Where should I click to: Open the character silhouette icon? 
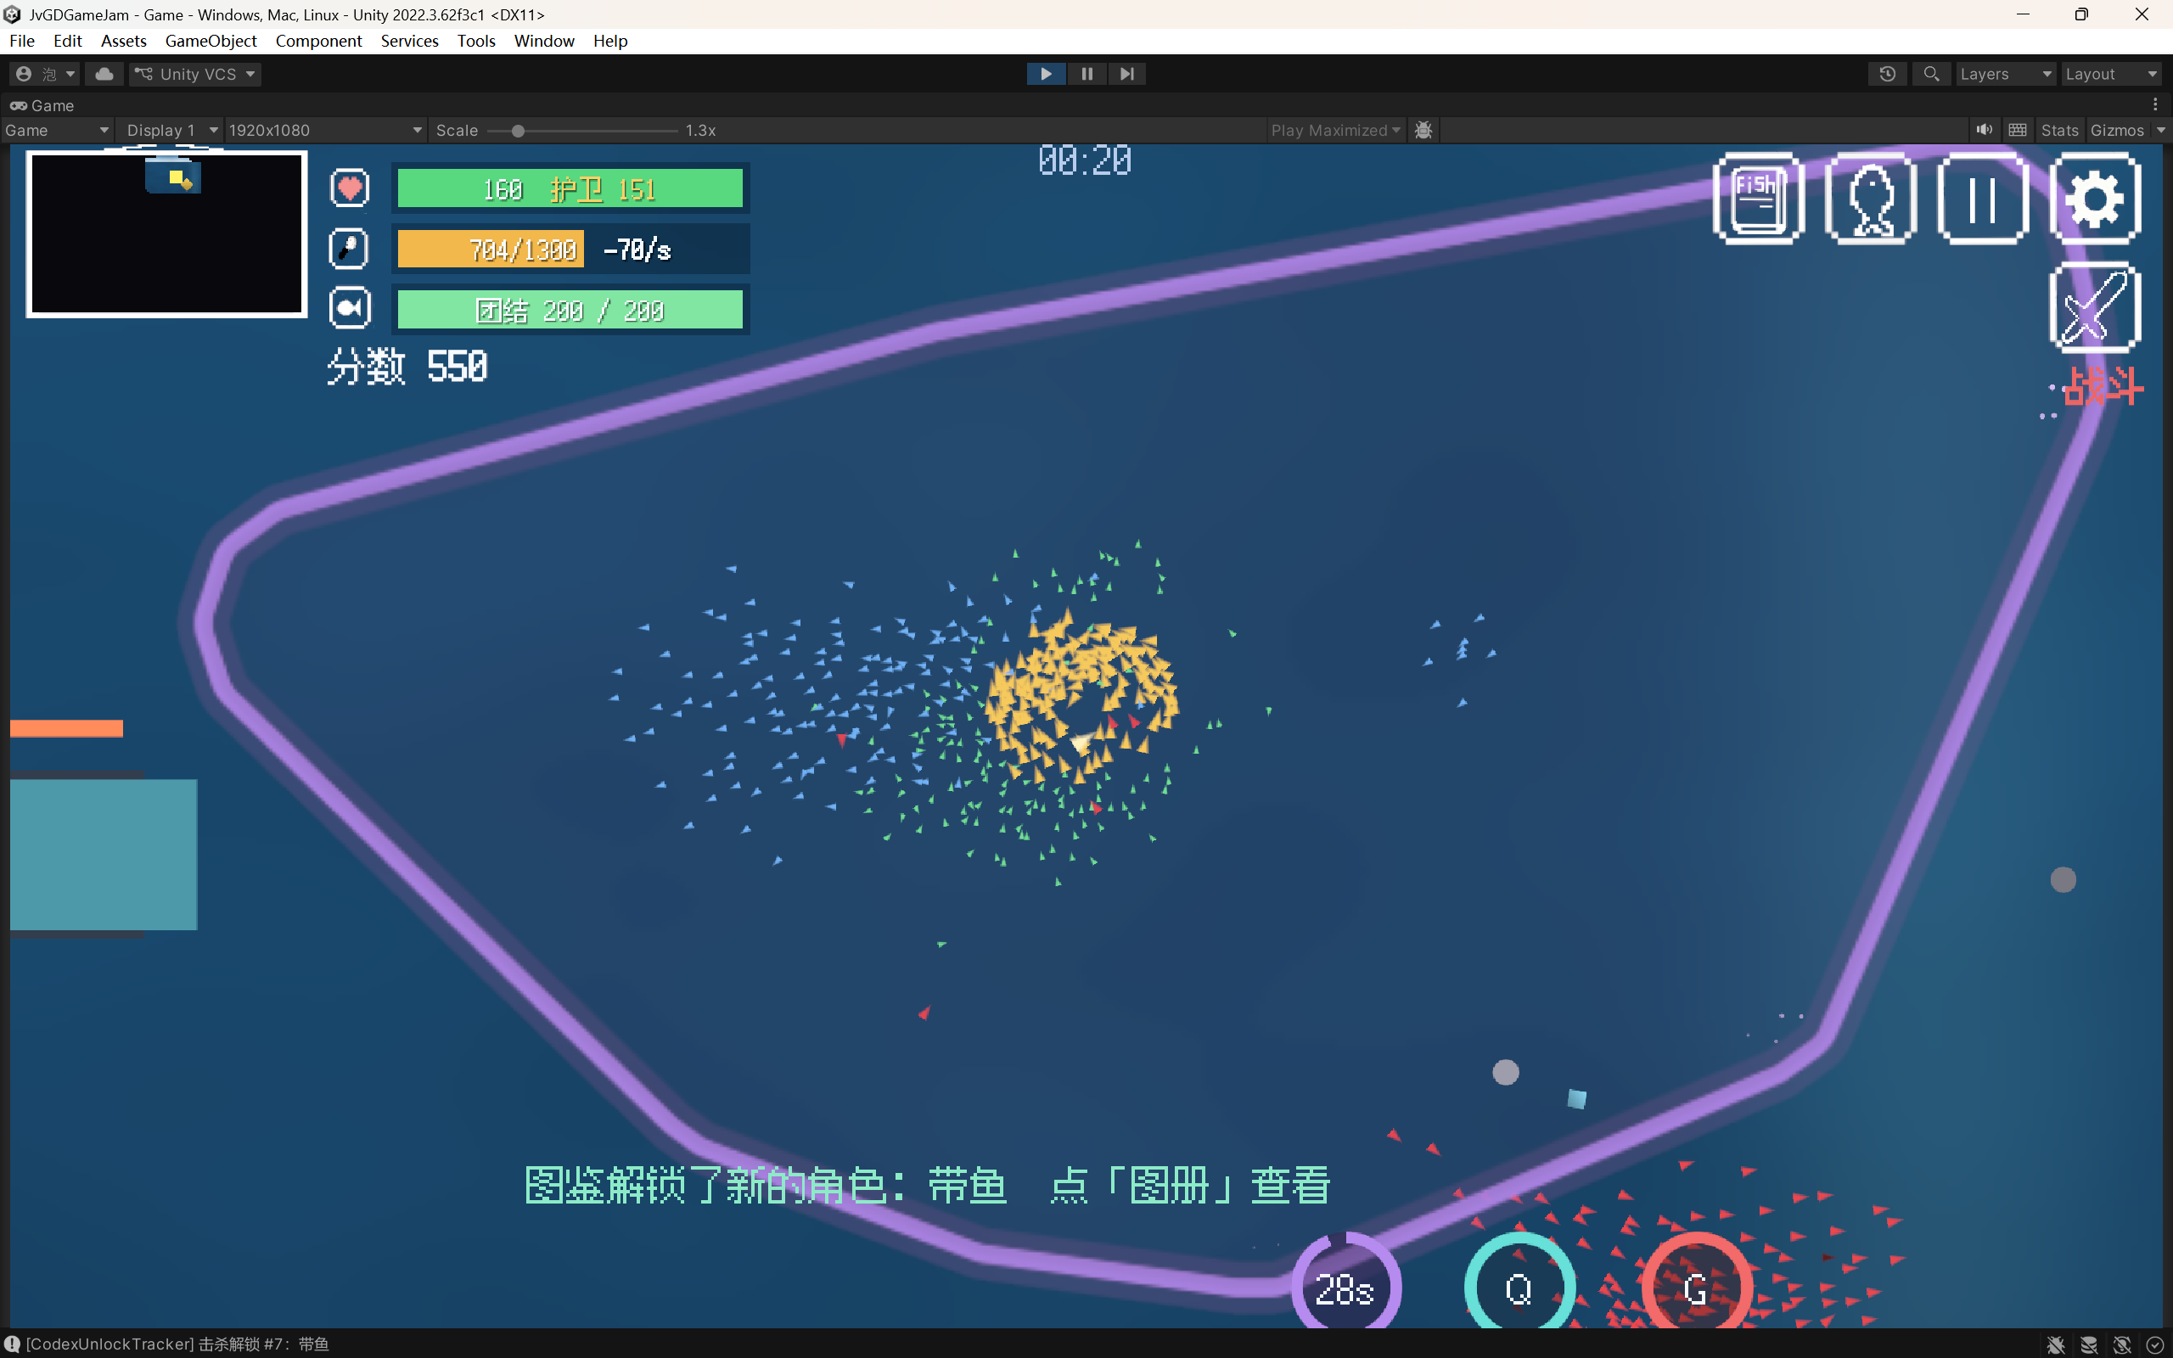pos(1872,199)
